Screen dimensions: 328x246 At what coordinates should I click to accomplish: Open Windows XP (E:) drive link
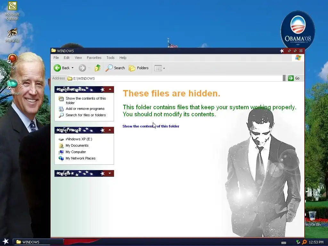point(79,139)
